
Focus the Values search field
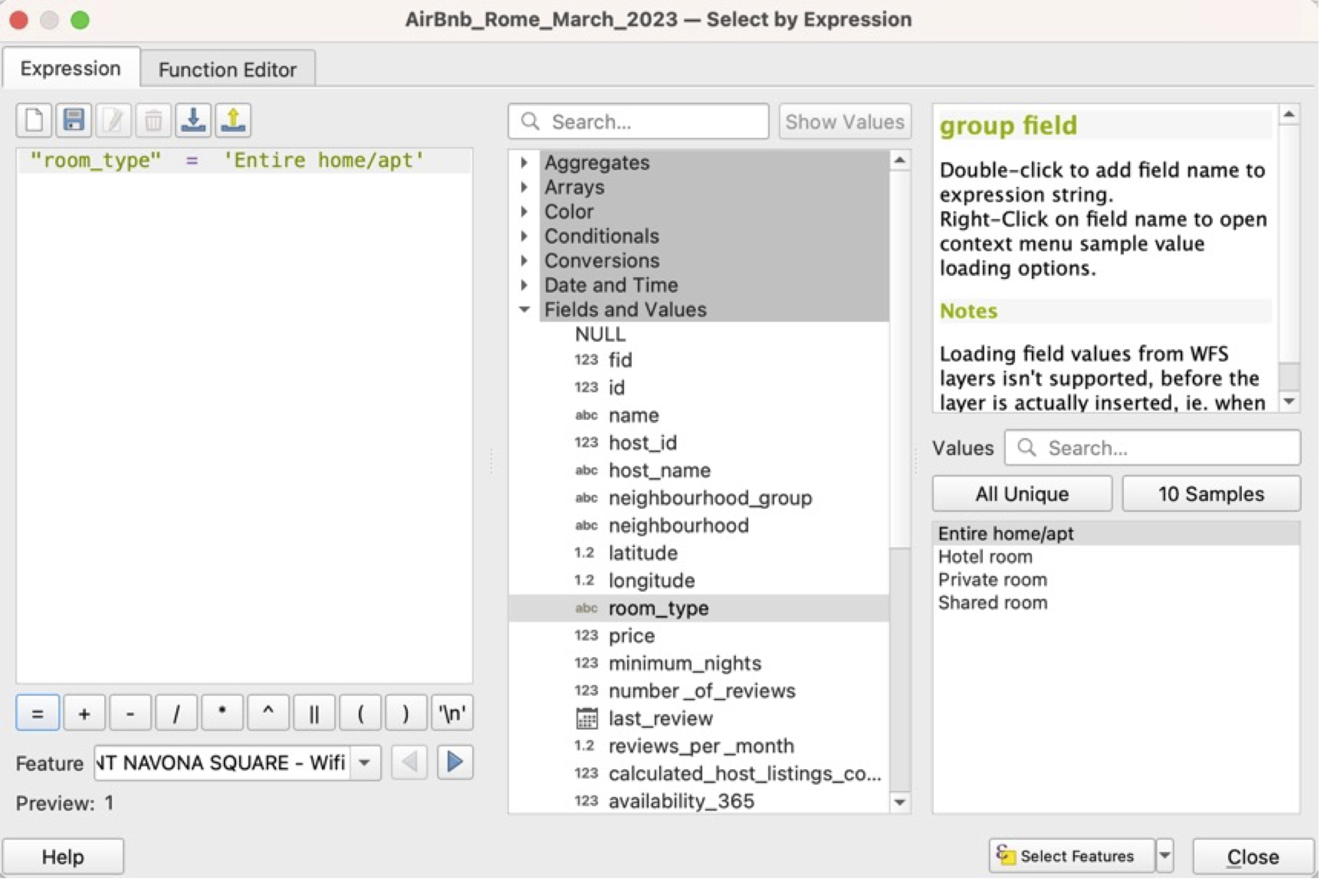pyautogui.click(x=1153, y=448)
